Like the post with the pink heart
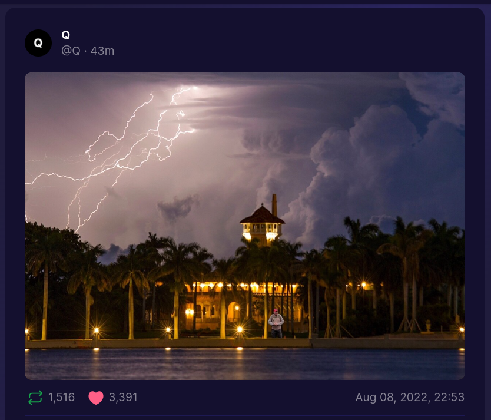 [96, 398]
